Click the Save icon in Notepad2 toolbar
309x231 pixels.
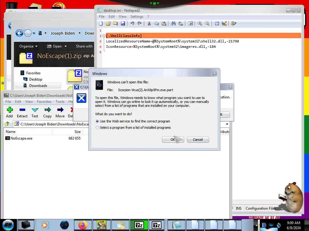coord(123,23)
